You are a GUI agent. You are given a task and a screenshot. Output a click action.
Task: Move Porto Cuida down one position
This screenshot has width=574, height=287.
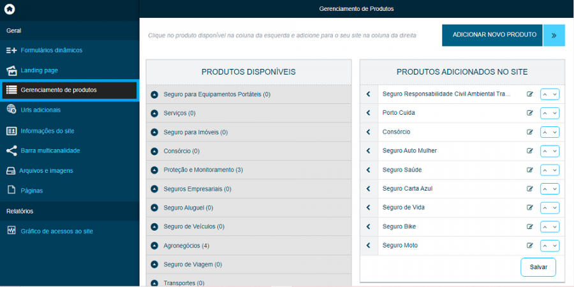click(x=555, y=113)
